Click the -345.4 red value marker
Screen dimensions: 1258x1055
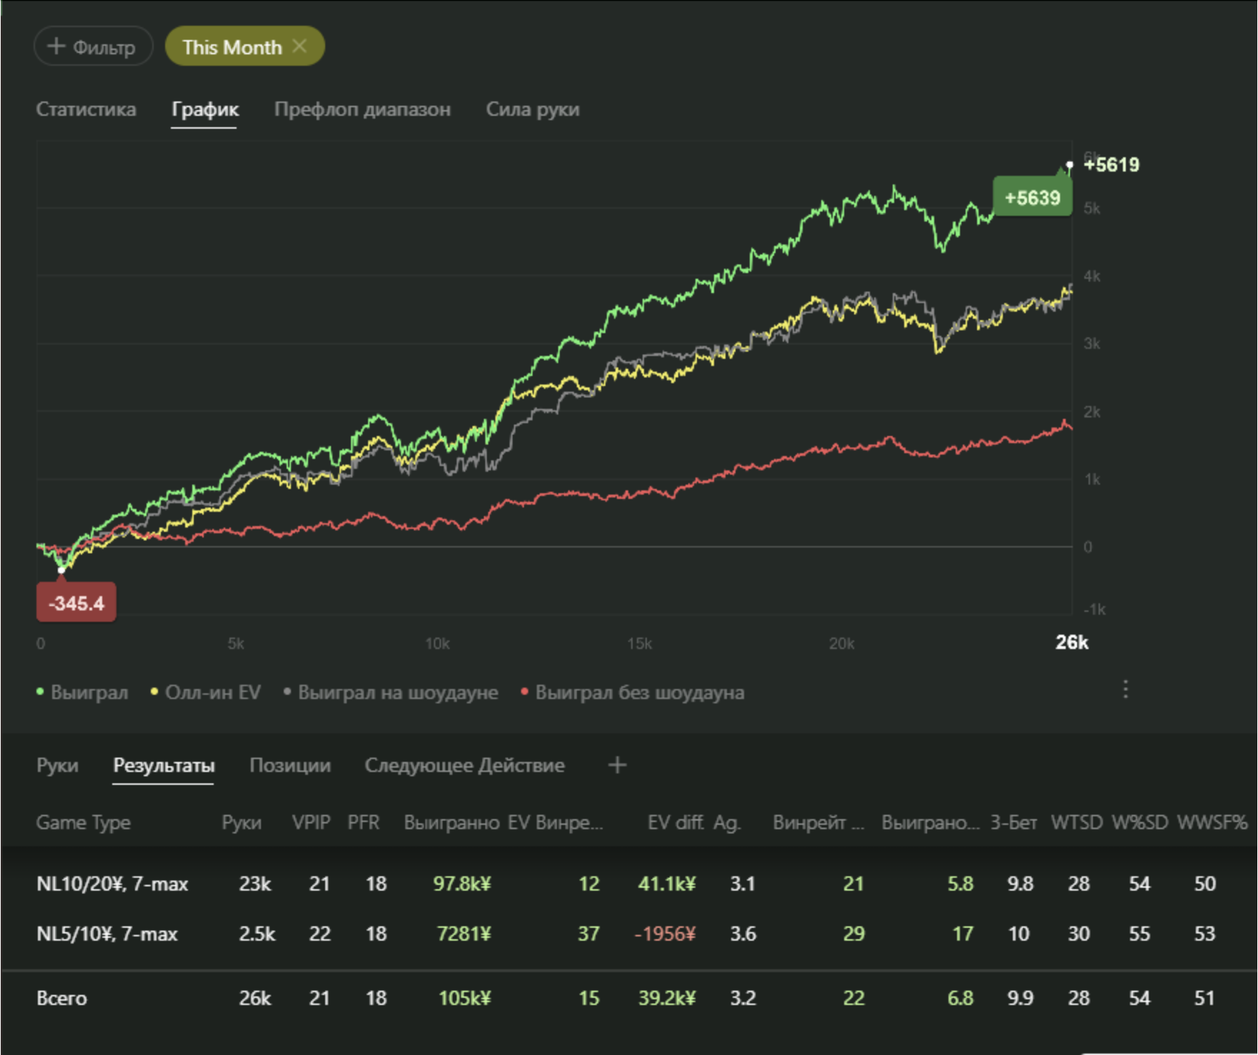click(76, 603)
